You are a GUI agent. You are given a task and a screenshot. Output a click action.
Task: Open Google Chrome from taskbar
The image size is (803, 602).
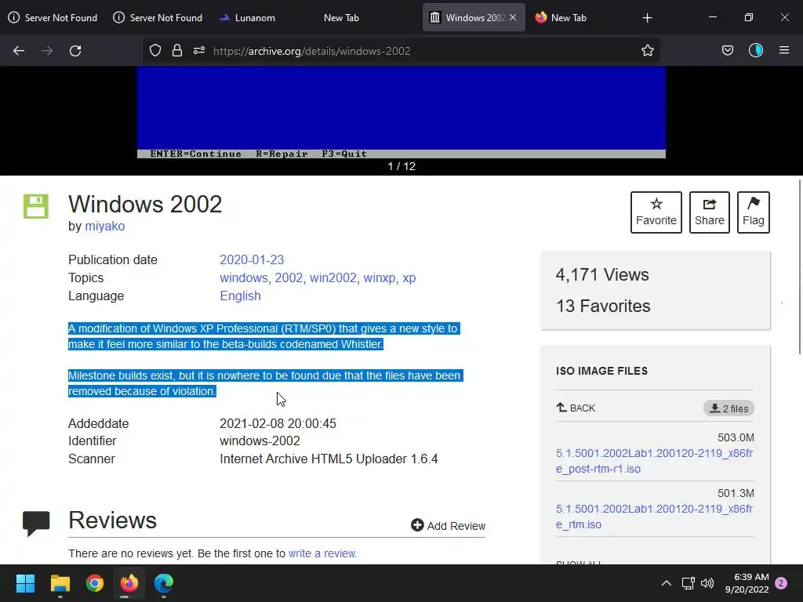click(95, 583)
